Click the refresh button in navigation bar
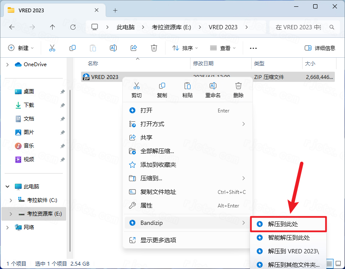 [x=73, y=27]
